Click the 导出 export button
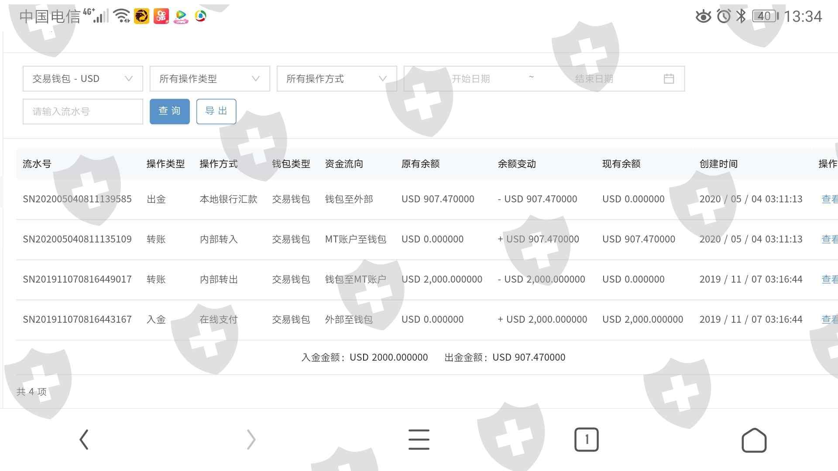 click(x=216, y=111)
